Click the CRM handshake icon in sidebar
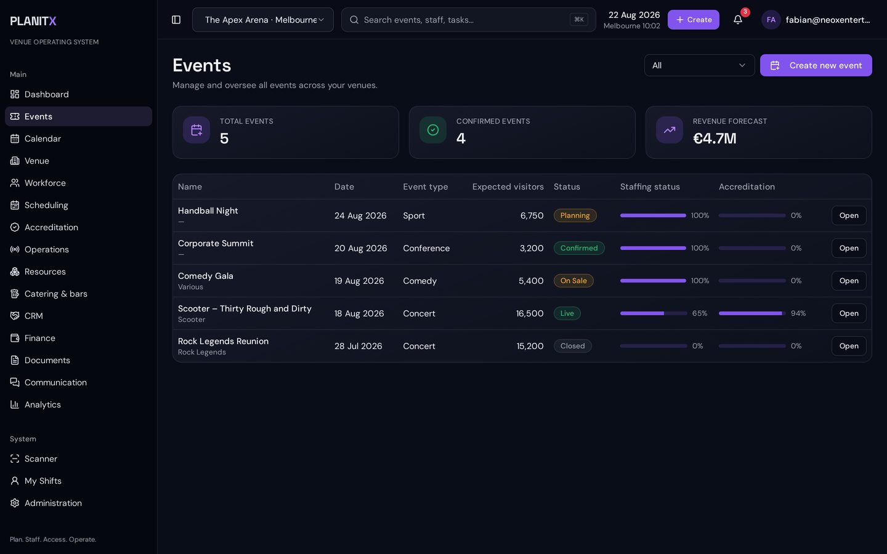This screenshot has width=887, height=554. [15, 316]
